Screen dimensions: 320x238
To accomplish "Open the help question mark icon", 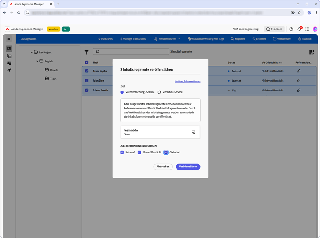I will point(291,29).
